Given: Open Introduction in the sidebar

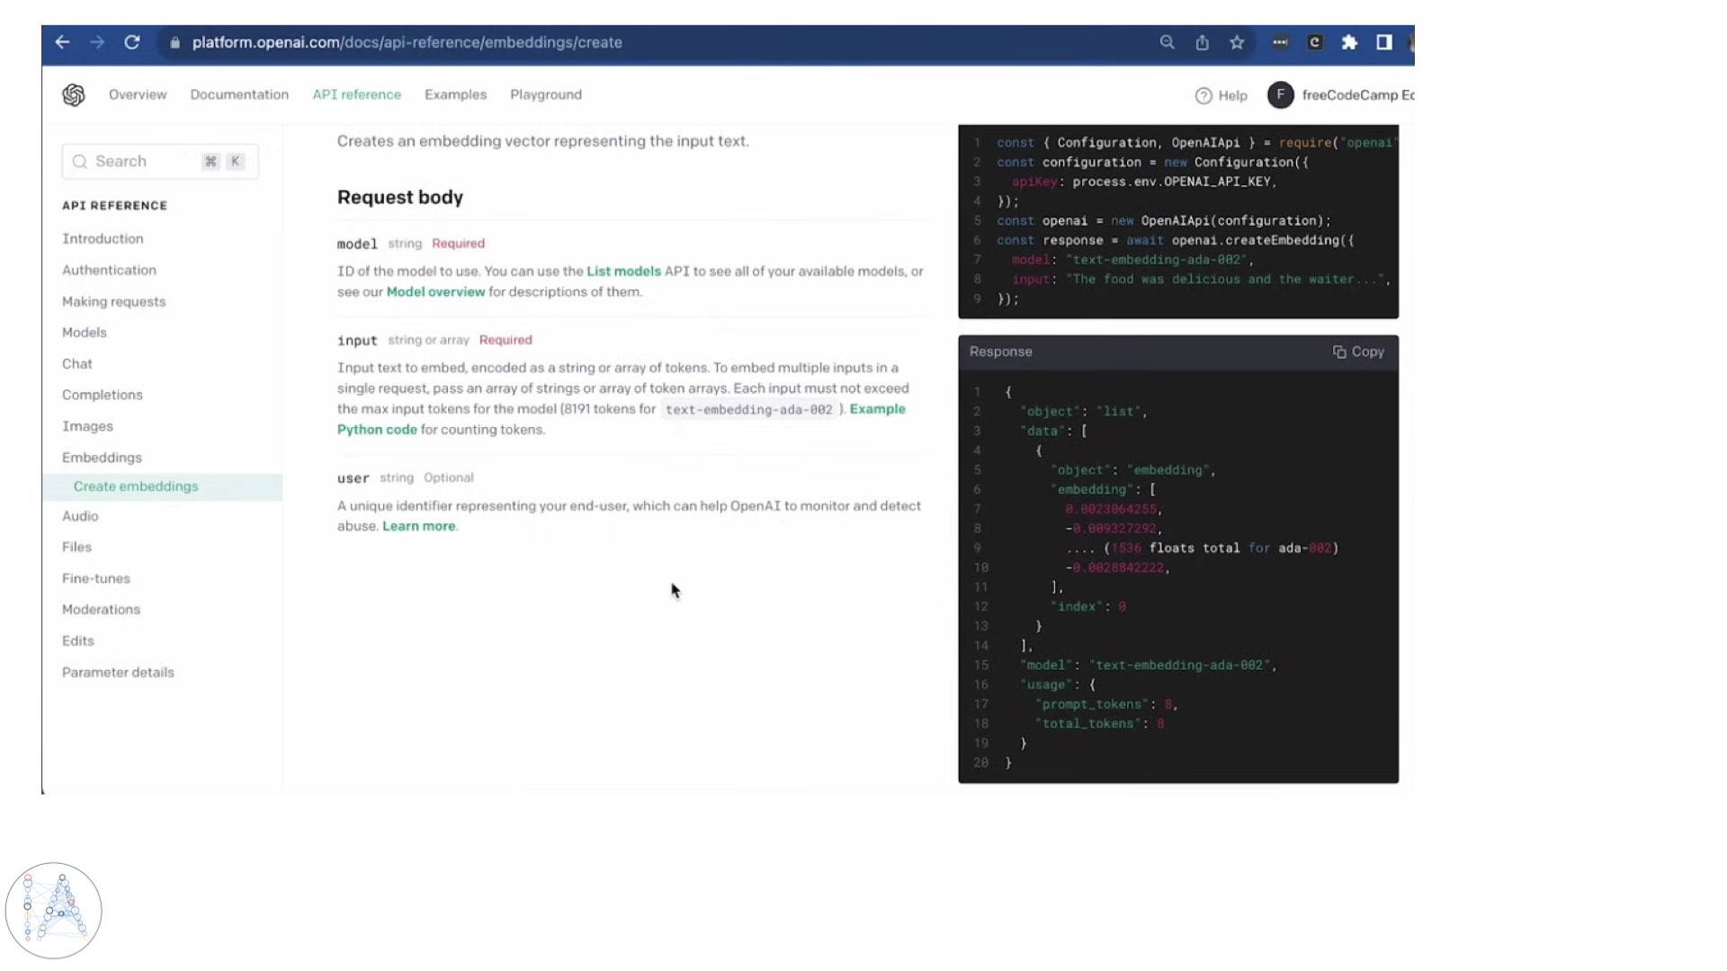Looking at the screenshot, I should (x=103, y=238).
